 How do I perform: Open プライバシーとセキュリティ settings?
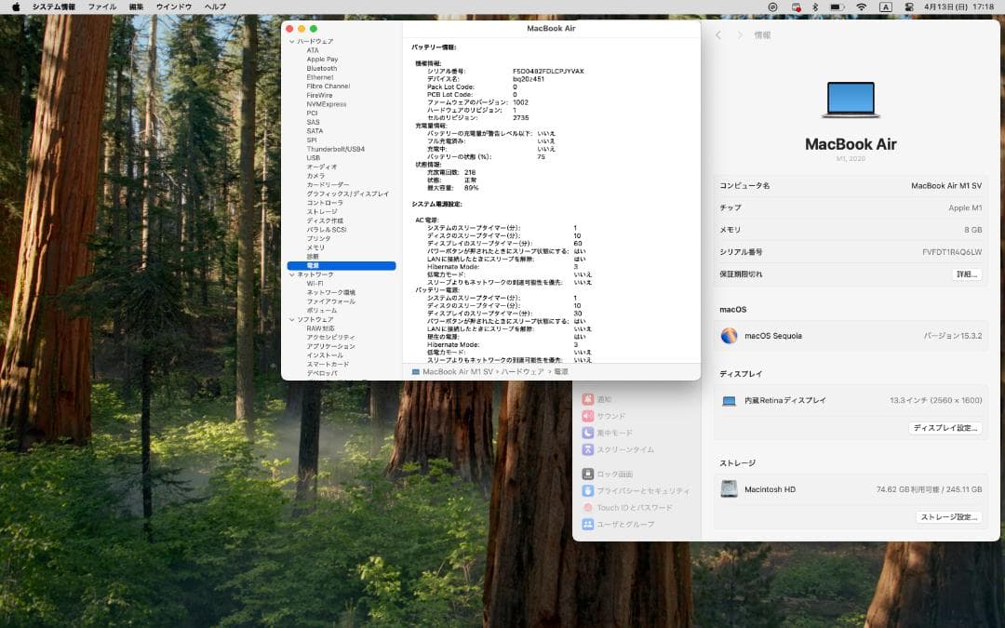point(636,491)
